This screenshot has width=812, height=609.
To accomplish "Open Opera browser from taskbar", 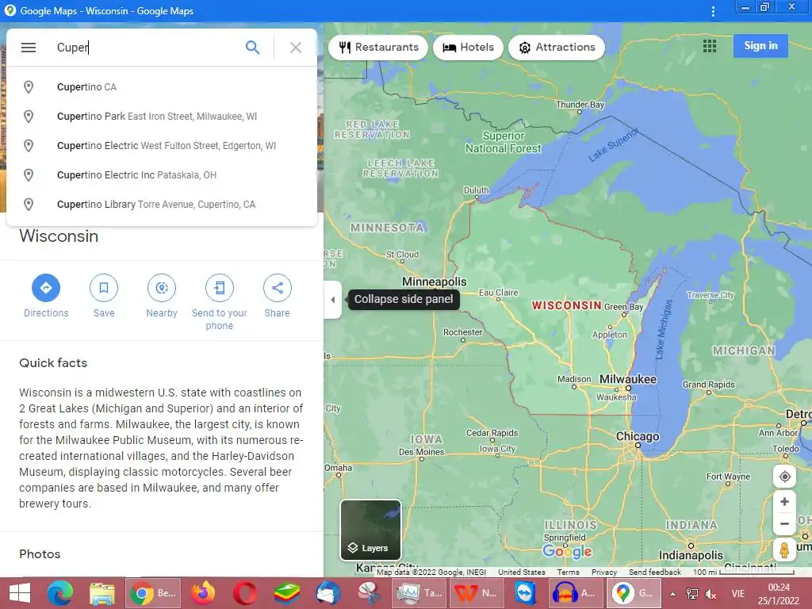I will point(245,593).
